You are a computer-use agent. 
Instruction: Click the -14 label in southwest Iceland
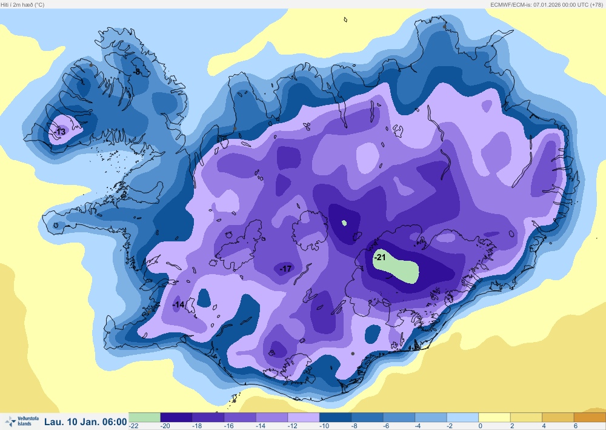click(178, 304)
